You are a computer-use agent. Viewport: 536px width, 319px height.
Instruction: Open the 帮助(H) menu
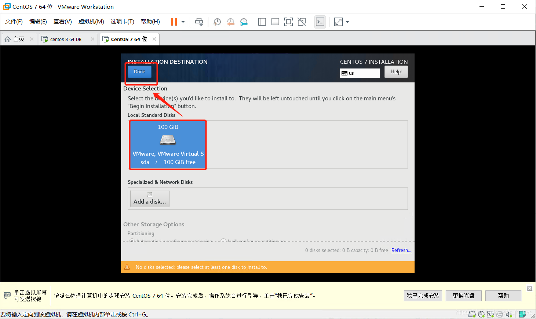(x=150, y=22)
